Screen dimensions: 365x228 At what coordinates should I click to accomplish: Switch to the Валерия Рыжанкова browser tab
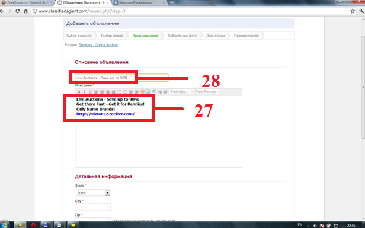(x=139, y=2)
